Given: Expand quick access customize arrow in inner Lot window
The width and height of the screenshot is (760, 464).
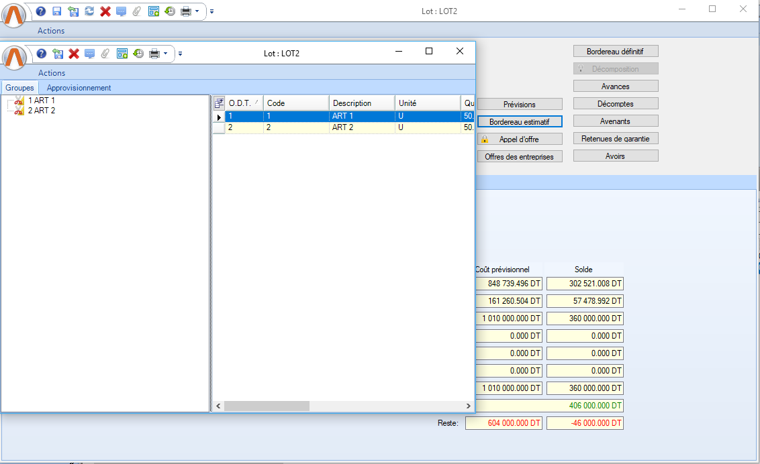Looking at the screenshot, I should (x=180, y=54).
